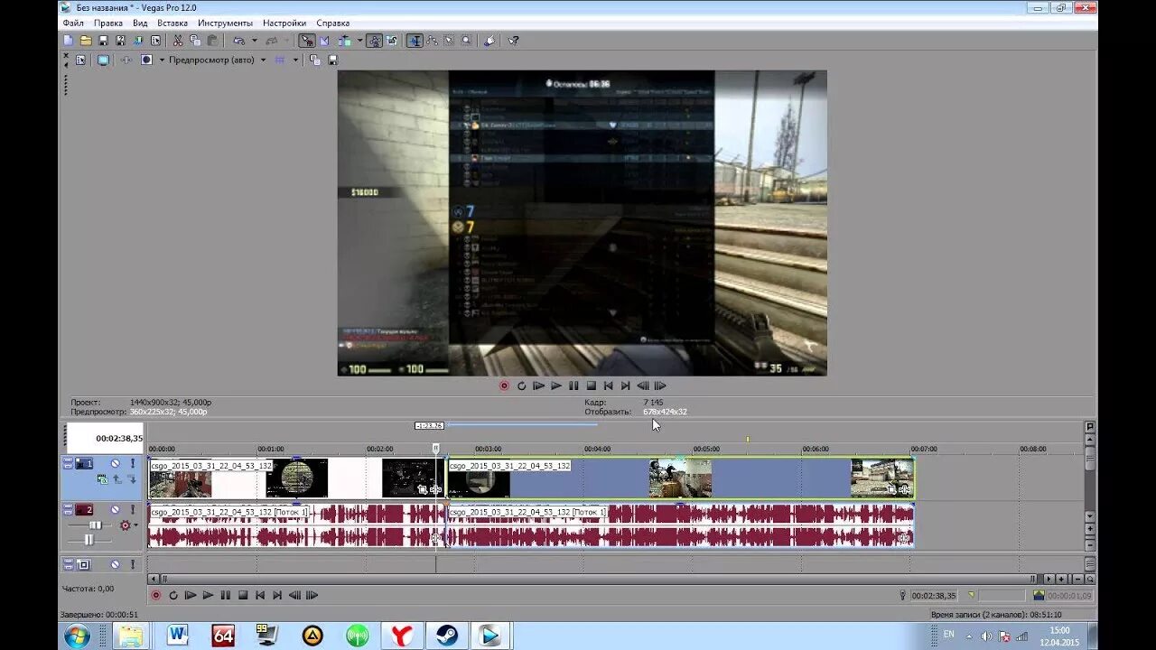The height and width of the screenshot is (650, 1156).
Task: Open Track FX on video track 1
Action: coord(103,478)
